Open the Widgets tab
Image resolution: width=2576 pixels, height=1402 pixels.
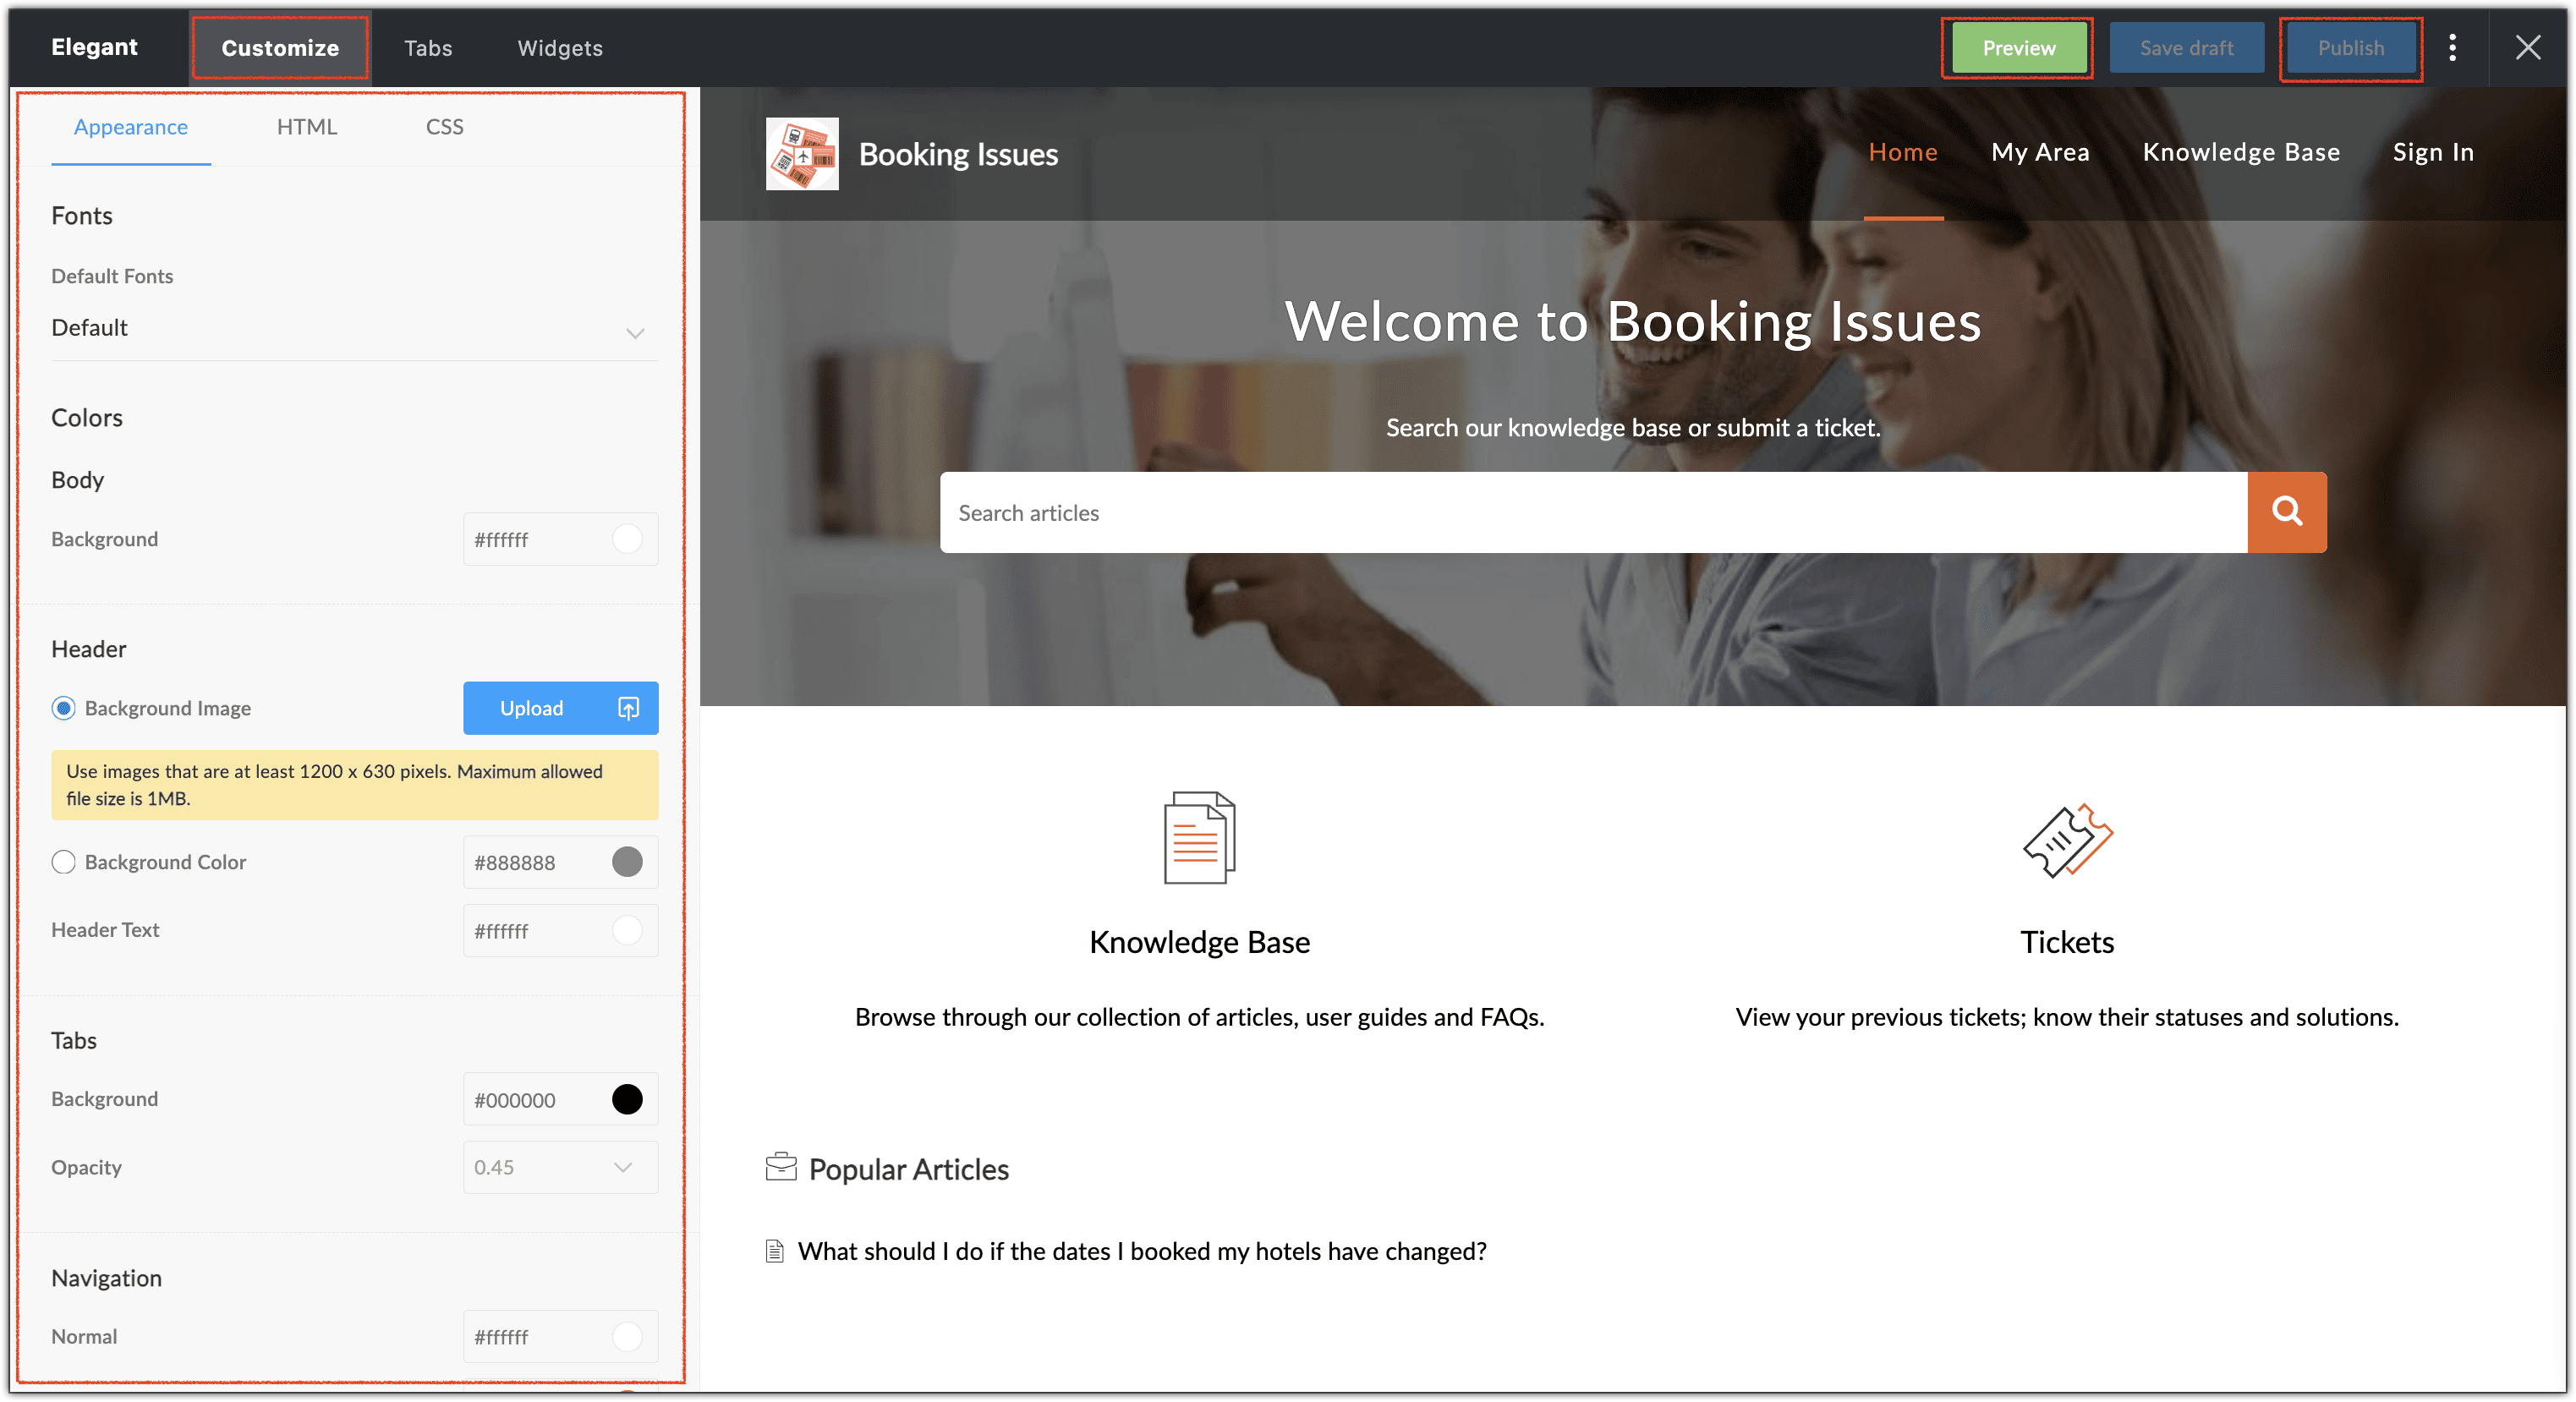tap(560, 48)
